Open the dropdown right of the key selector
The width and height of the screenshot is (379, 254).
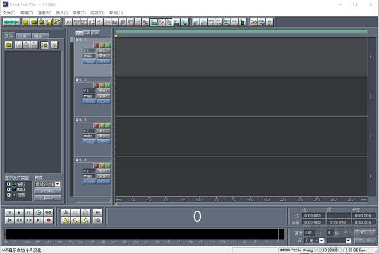(x=348, y=240)
